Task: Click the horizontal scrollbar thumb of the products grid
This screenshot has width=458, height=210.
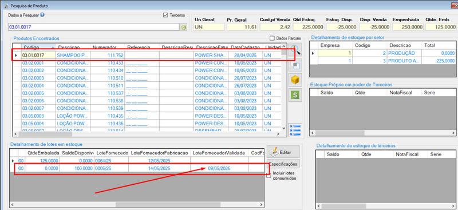Action: (x=45, y=134)
